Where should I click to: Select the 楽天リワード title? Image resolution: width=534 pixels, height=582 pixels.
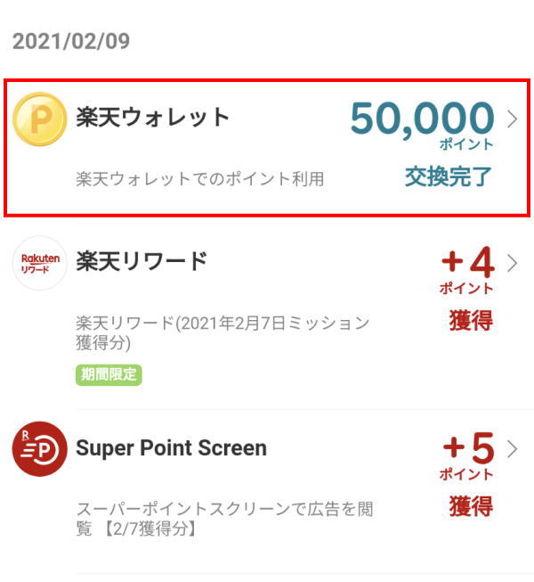click(142, 261)
